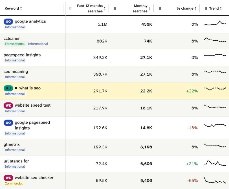Open trend sparkline for what is seo
Image resolution: width=229 pixels, height=189 pixels.
click(215, 89)
